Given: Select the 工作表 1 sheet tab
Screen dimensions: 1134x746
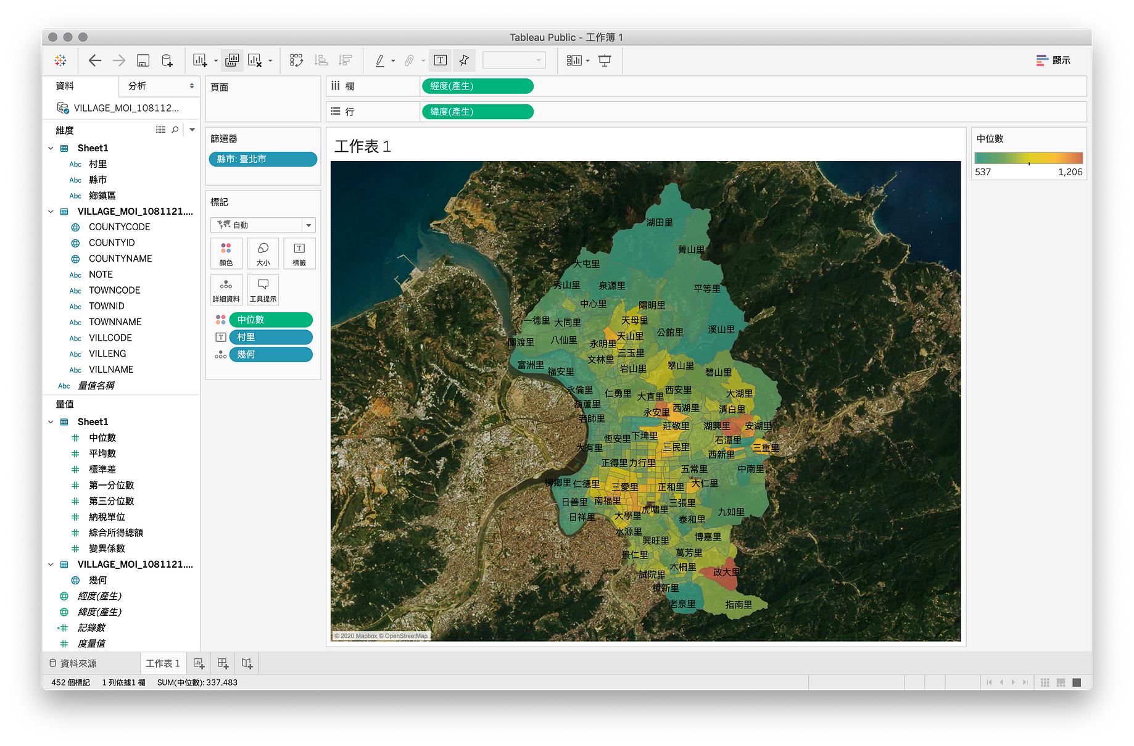Looking at the screenshot, I should 163,663.
